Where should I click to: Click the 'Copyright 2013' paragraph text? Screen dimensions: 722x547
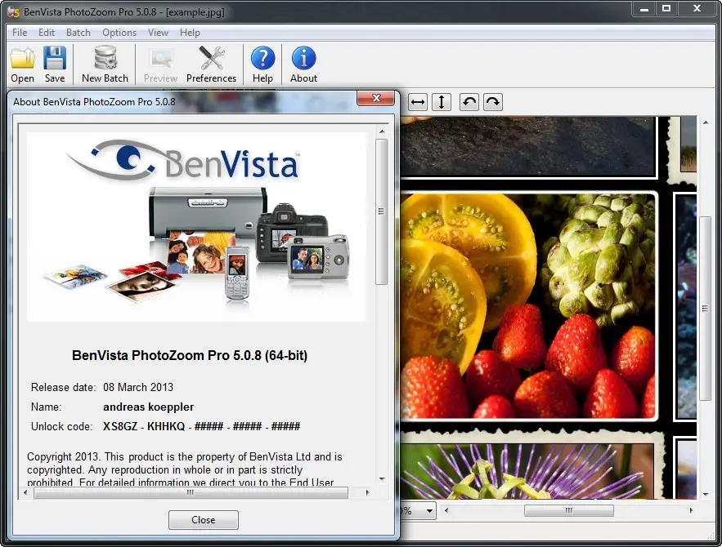(185, 469)
